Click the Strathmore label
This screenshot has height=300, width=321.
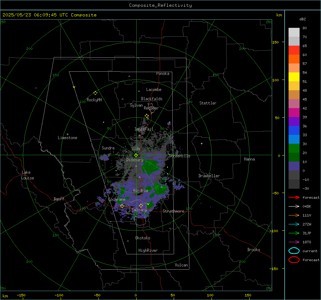[x=173, y=211]
